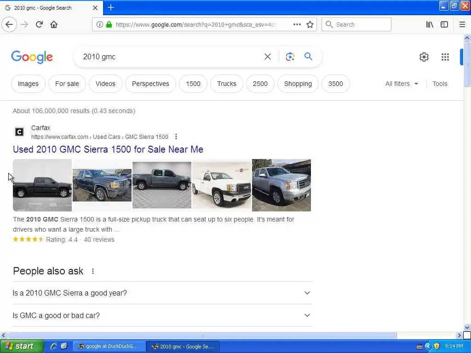Select the For sale filter chip

(x=67, y=84)
